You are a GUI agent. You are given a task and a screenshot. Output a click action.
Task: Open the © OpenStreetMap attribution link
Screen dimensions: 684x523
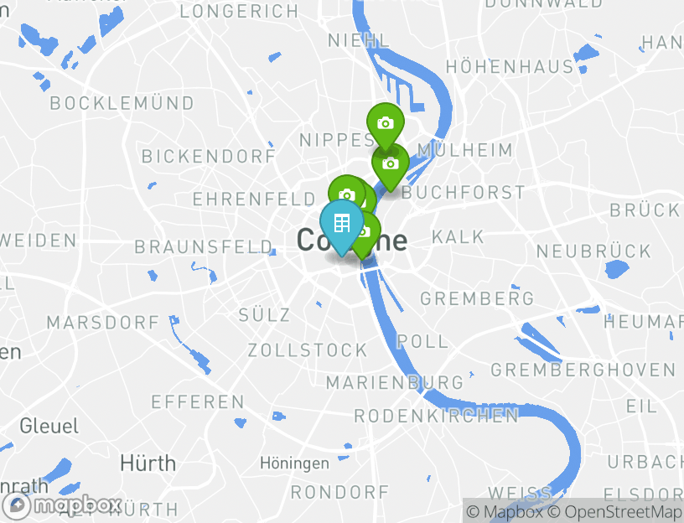[x=614, y=511]
